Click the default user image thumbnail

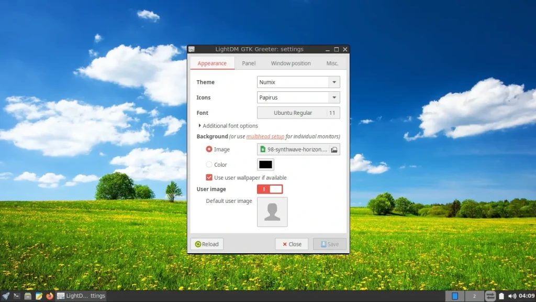(272, 212)
